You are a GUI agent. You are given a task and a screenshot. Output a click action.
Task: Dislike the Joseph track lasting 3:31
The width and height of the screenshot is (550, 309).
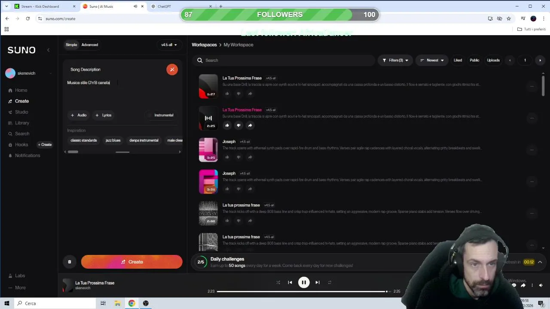pos(238,189)
